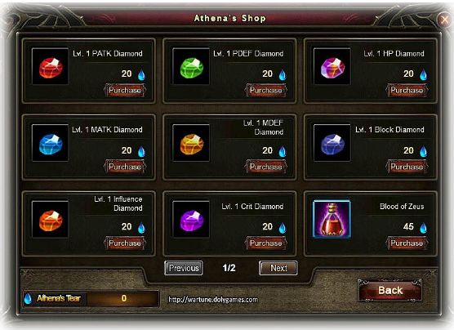Click the Athena's Tear balance field
454x330 pixels.
click(x=91, y=298)
